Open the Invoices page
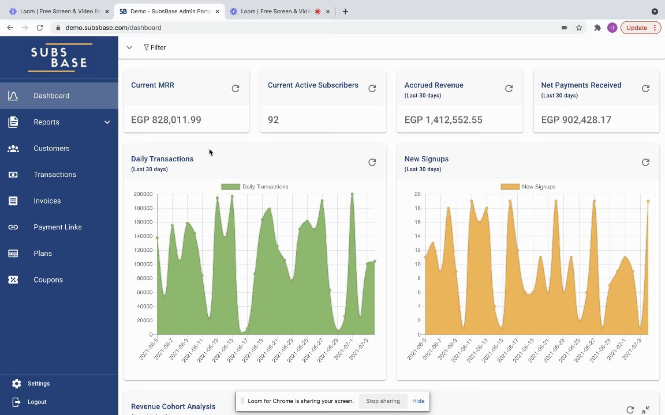Viewport: 665px width, 415px height. (59, 201)
